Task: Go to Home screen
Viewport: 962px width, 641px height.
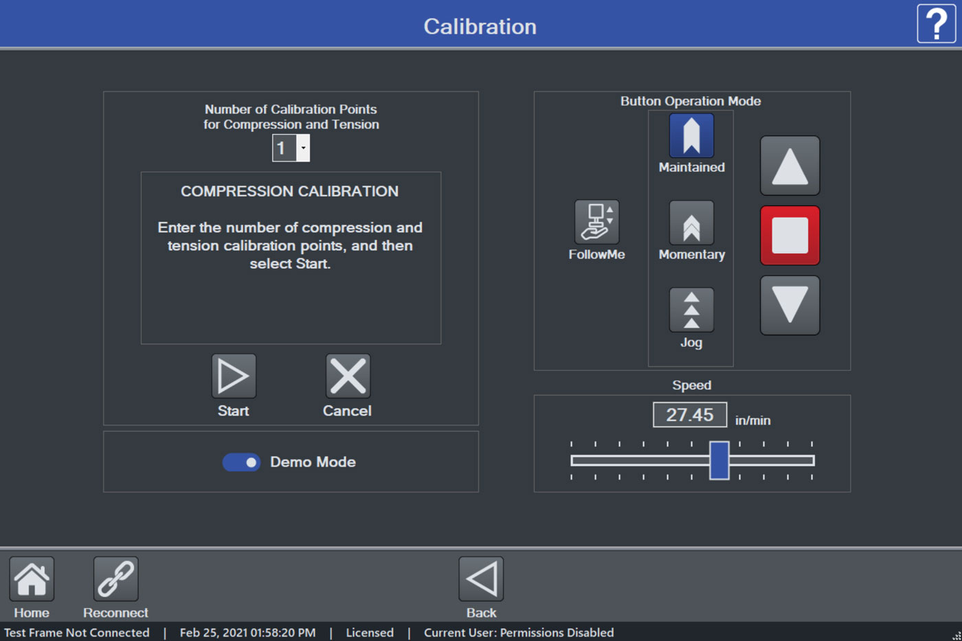Action: (32, 579)
